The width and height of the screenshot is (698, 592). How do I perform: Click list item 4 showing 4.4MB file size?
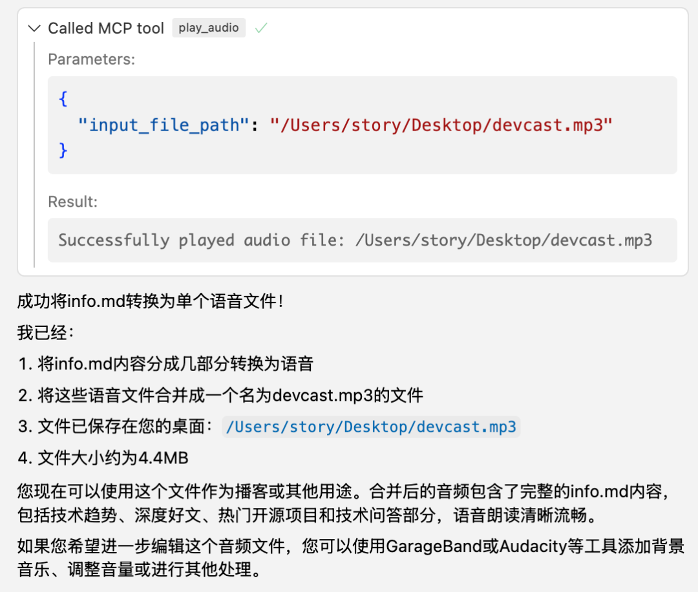pyautogui.click(x=103, y=459)
